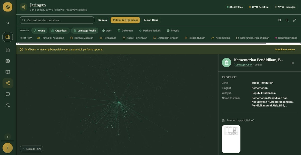
Task: Expand the graph to fullscreen
Action: pos(294,20)
